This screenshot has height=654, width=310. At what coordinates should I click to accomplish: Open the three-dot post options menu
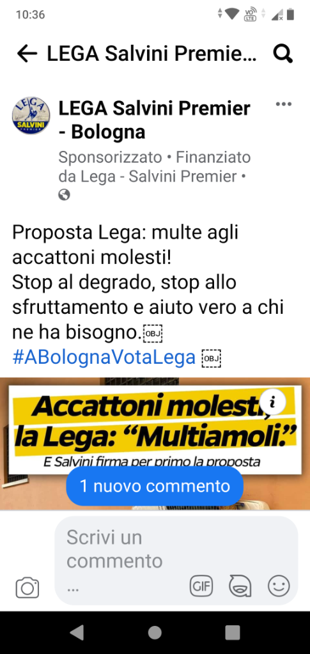[x=284, y=104]
